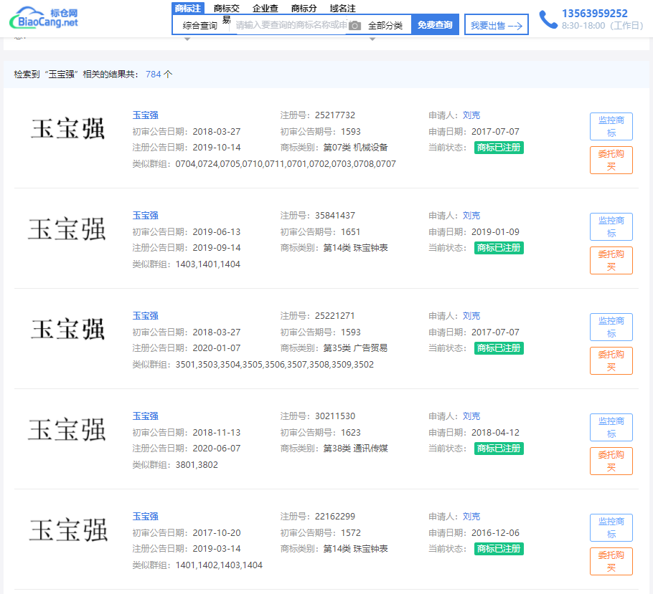Open first 玉宝强 trademark image for 机械设备
Viewport: 653px width, 594px height.
pos(67,130)
